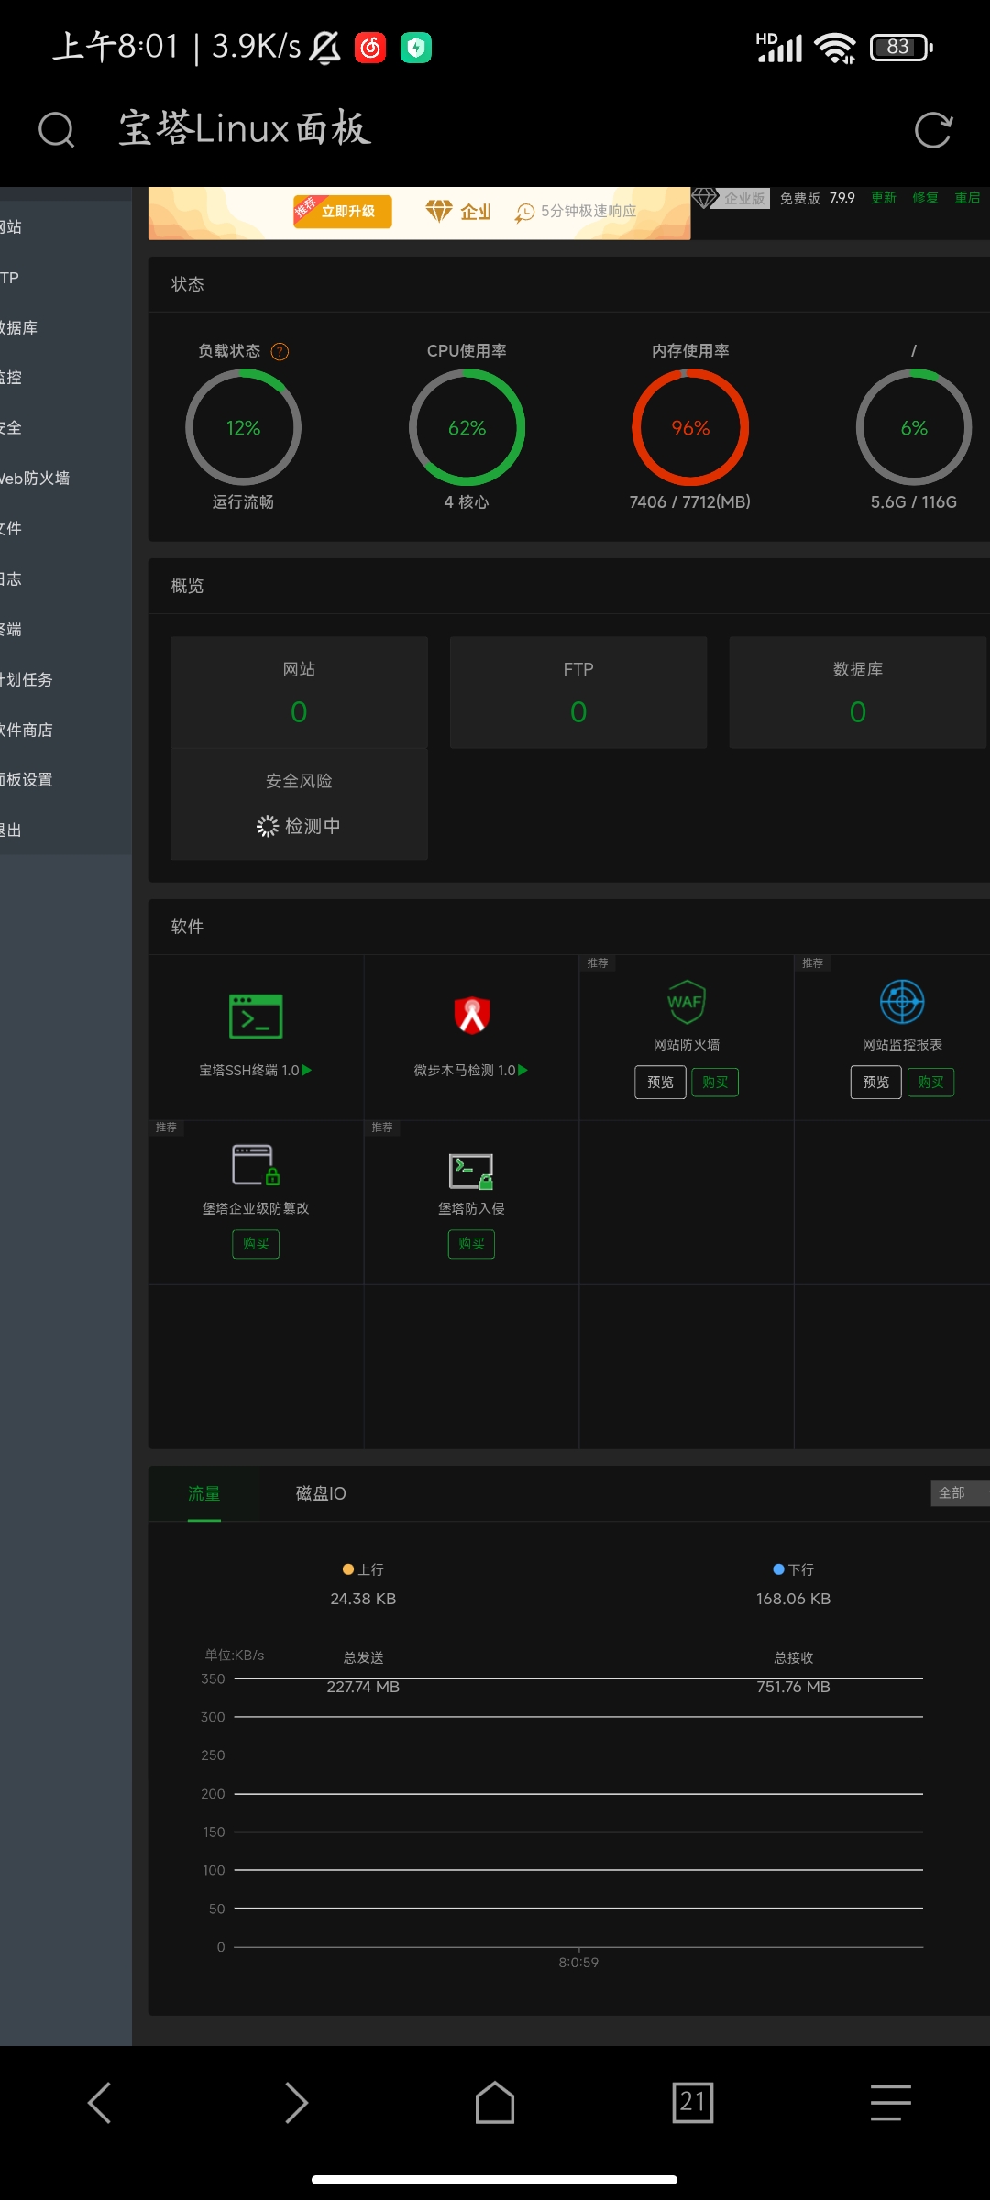Click the WAF 网站防火墙 icon

tap(686, 1002)
